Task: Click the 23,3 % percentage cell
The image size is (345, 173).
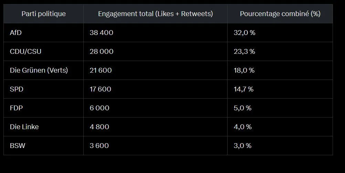Action: pos(280,51)
